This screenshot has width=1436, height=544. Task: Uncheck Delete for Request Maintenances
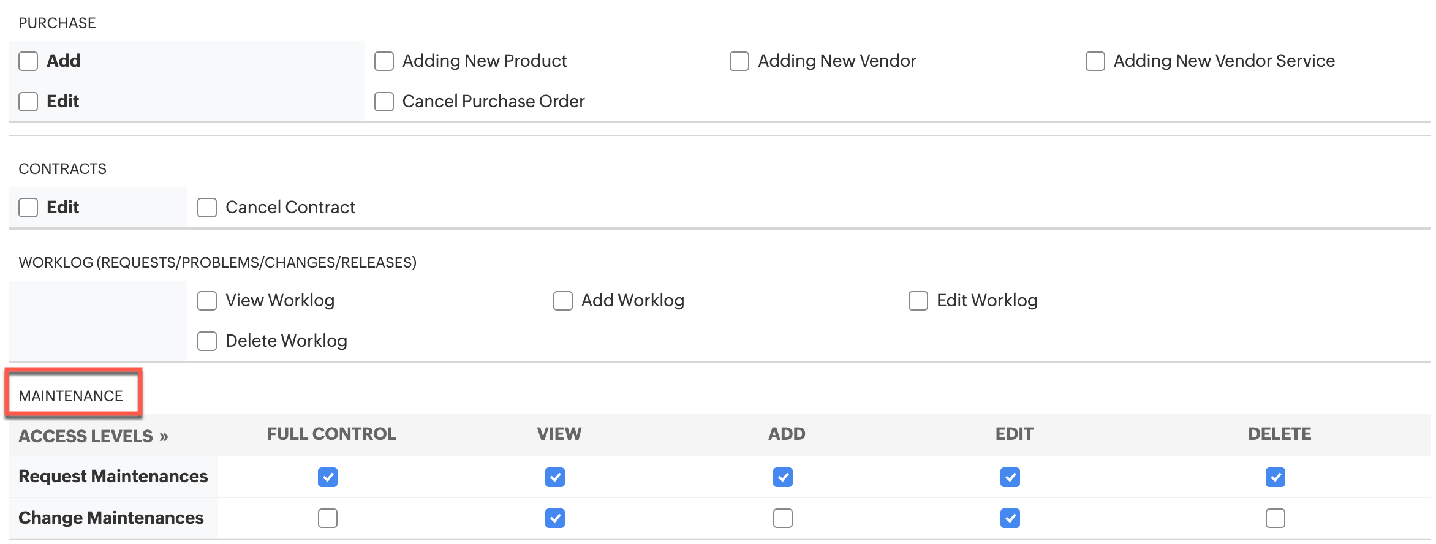tap(1275, 477)
